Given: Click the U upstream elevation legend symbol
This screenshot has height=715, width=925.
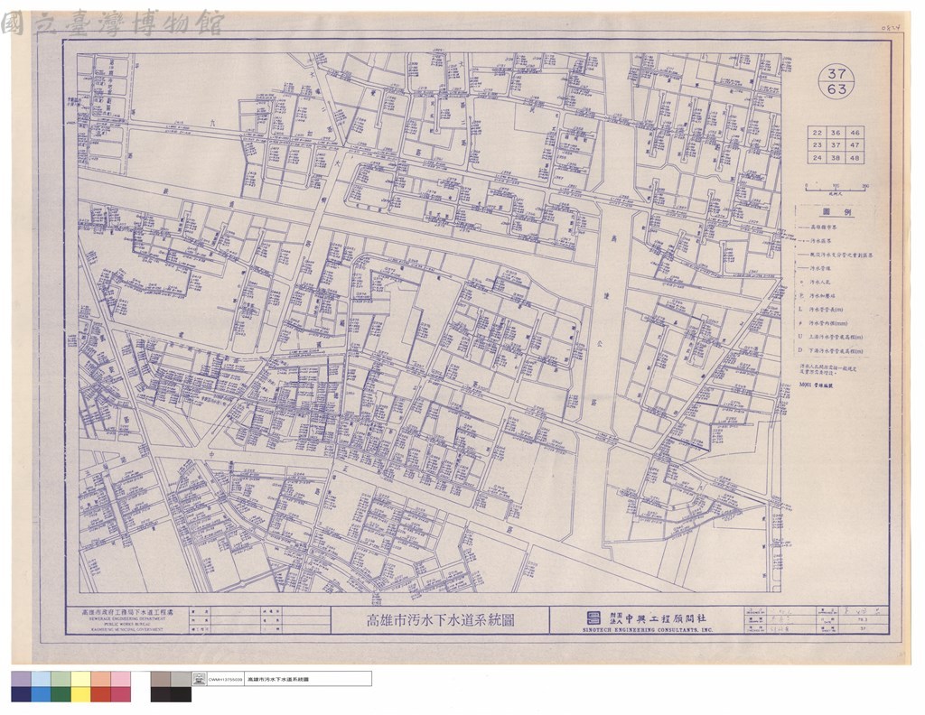Looking at the screenshot, I should (x=800, y=337).
